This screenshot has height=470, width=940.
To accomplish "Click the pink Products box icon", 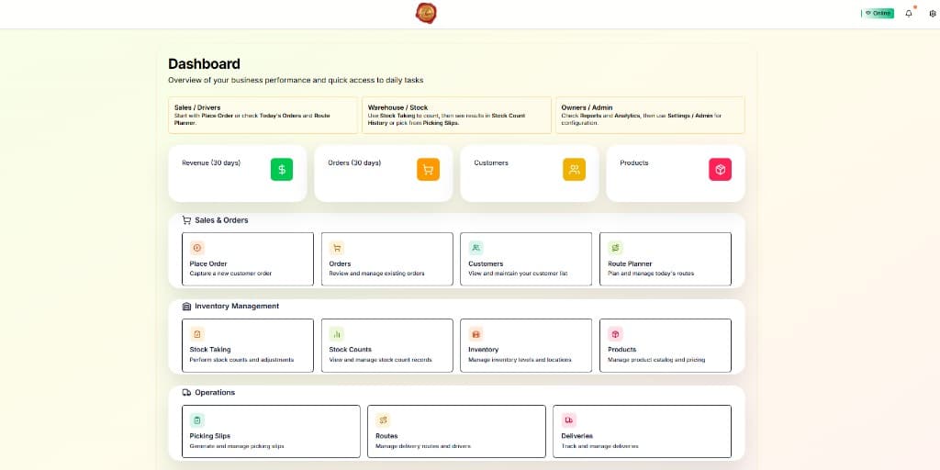I will pos(720,169).
